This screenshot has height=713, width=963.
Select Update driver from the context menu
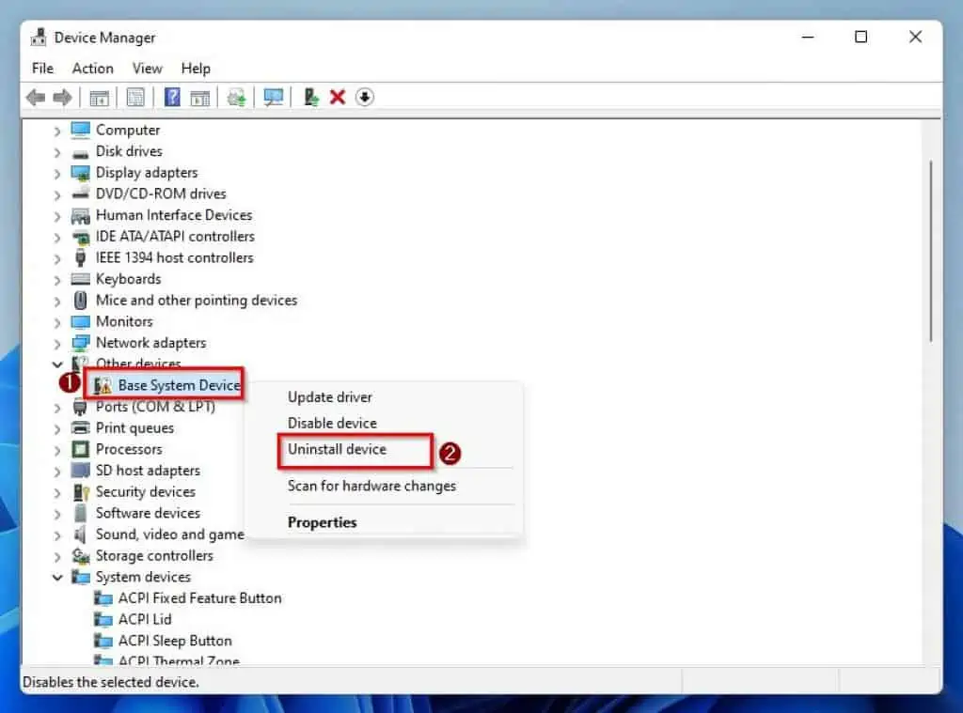click(329, 396)
